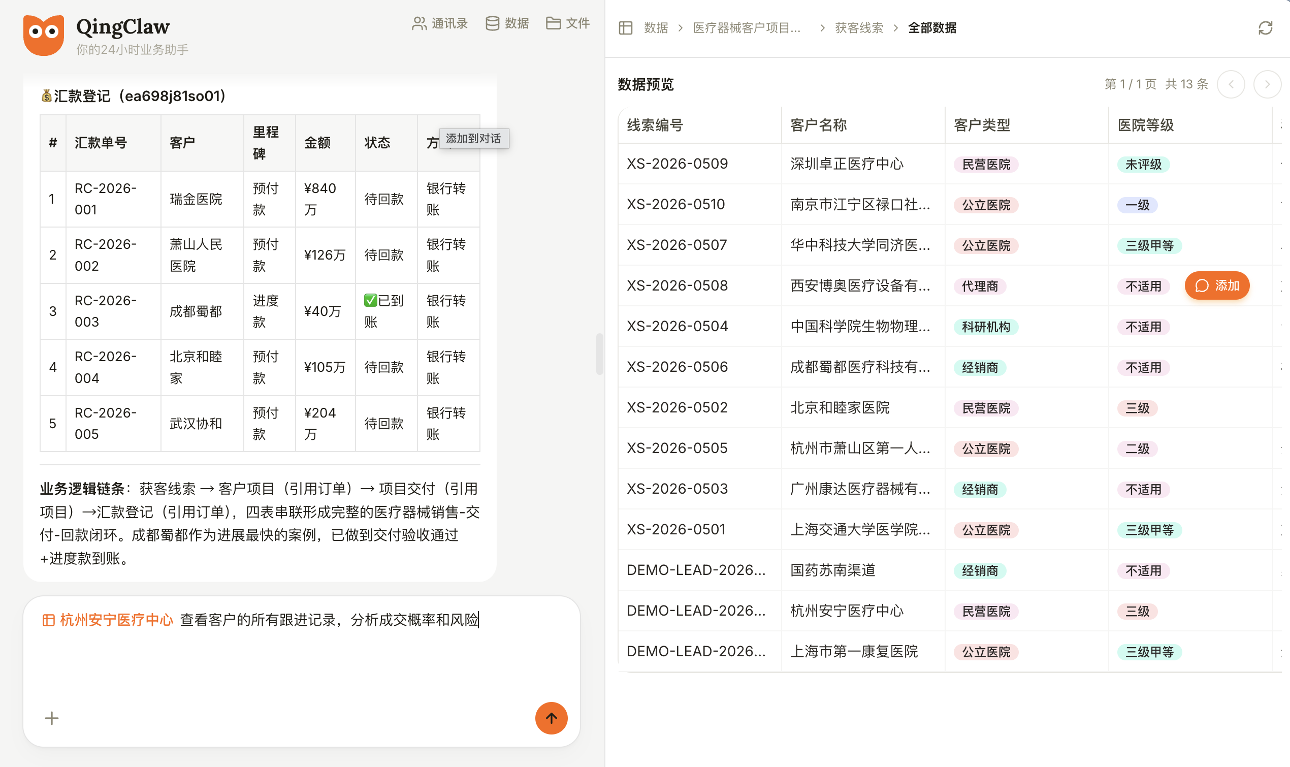Viewport: 1290px width, 767px height.
Task: Click the orange 添加 button
Action: [1217, 285]
